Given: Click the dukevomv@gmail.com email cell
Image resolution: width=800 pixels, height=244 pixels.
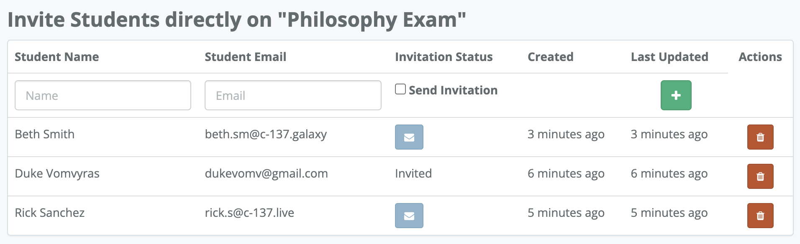Looking at the screenshot, I should pos(266,173).
